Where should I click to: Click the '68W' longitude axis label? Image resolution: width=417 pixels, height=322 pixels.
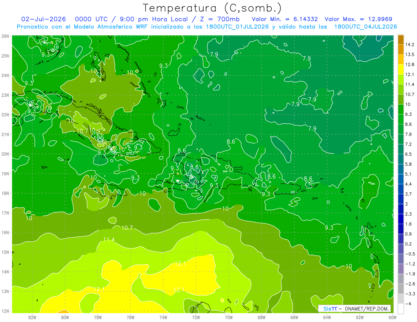261,317
